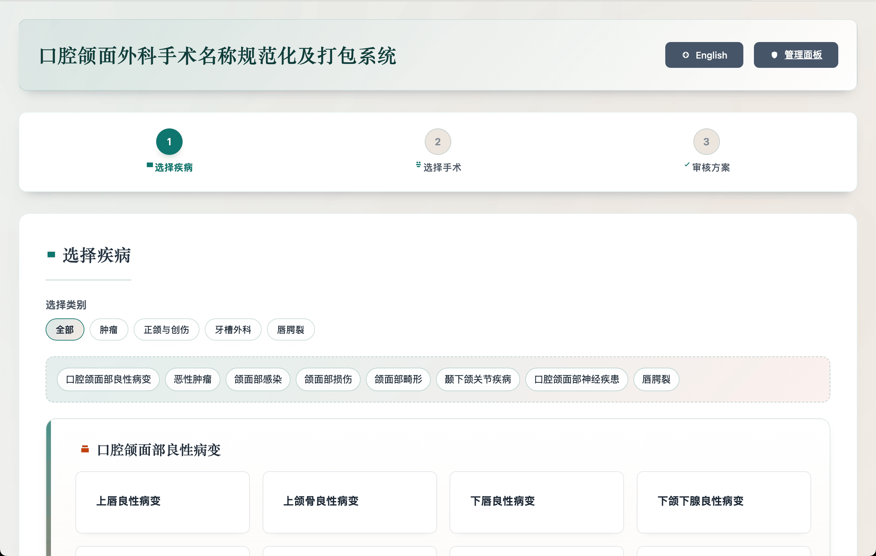This screenshot has height=556, width=876.
Task: Choose the 下颌下腺良性病变 disease card
Action: point(723,502)
